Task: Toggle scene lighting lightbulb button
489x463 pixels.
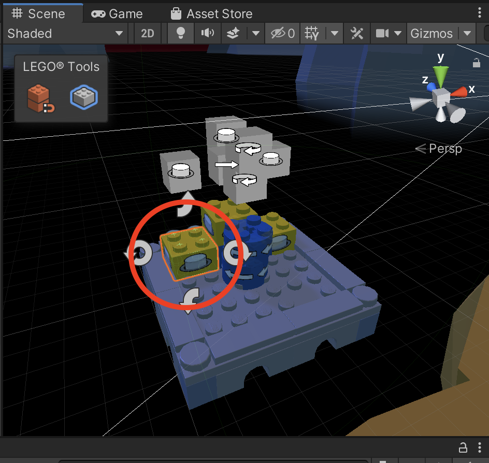Action: tap(181, 33)
